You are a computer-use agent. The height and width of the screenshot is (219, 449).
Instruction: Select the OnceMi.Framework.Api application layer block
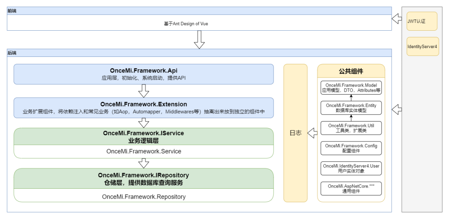143,74
